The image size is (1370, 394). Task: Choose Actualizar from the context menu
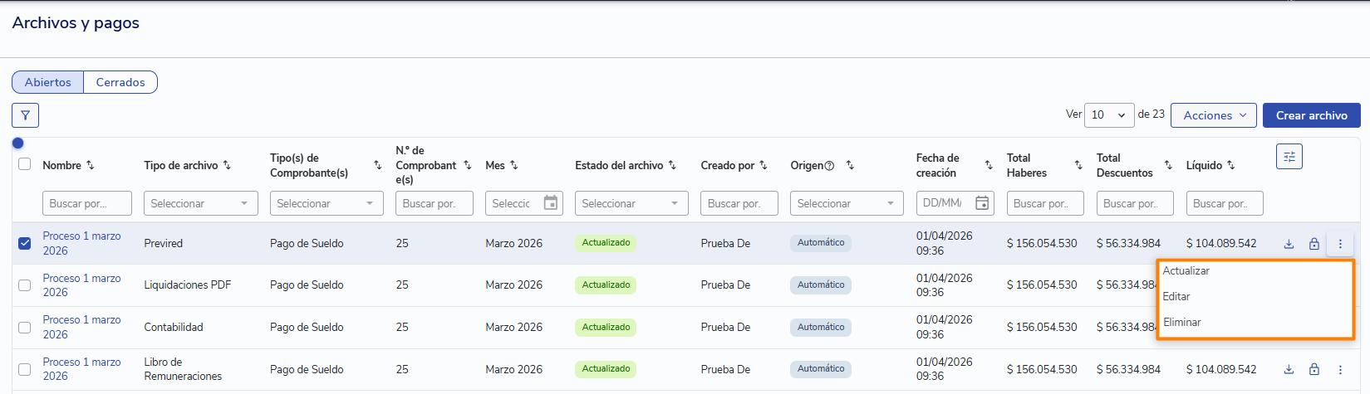[1186, 271]
